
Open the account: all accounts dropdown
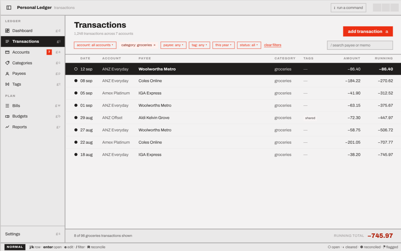click(x=95, y=45)
